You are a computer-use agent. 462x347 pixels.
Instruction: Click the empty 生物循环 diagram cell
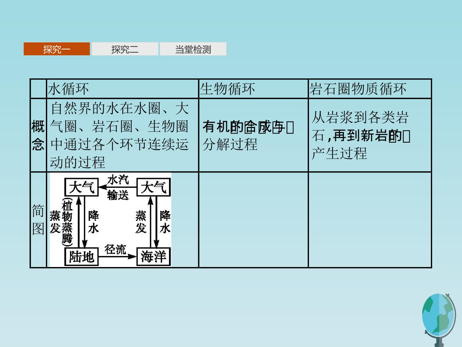253,220
